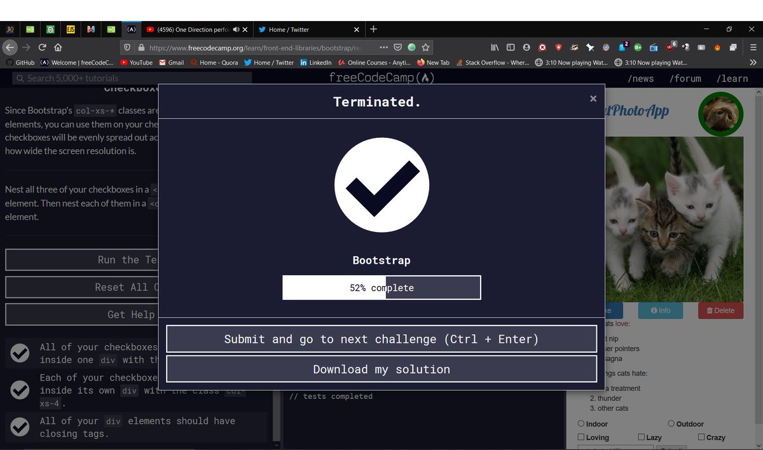Open the Stack Overflow bookmark
The image size is (763, 450).
pyautogui.click(x=491, y=62)
